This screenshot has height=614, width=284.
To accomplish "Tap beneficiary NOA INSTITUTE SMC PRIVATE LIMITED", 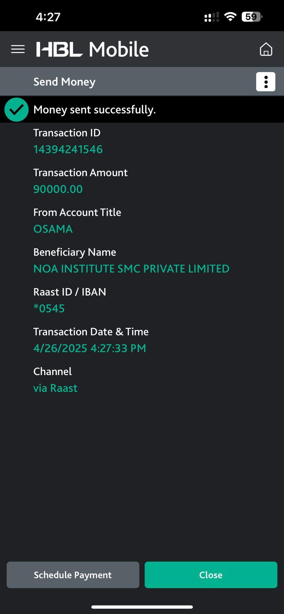I will tap(131, 269).
